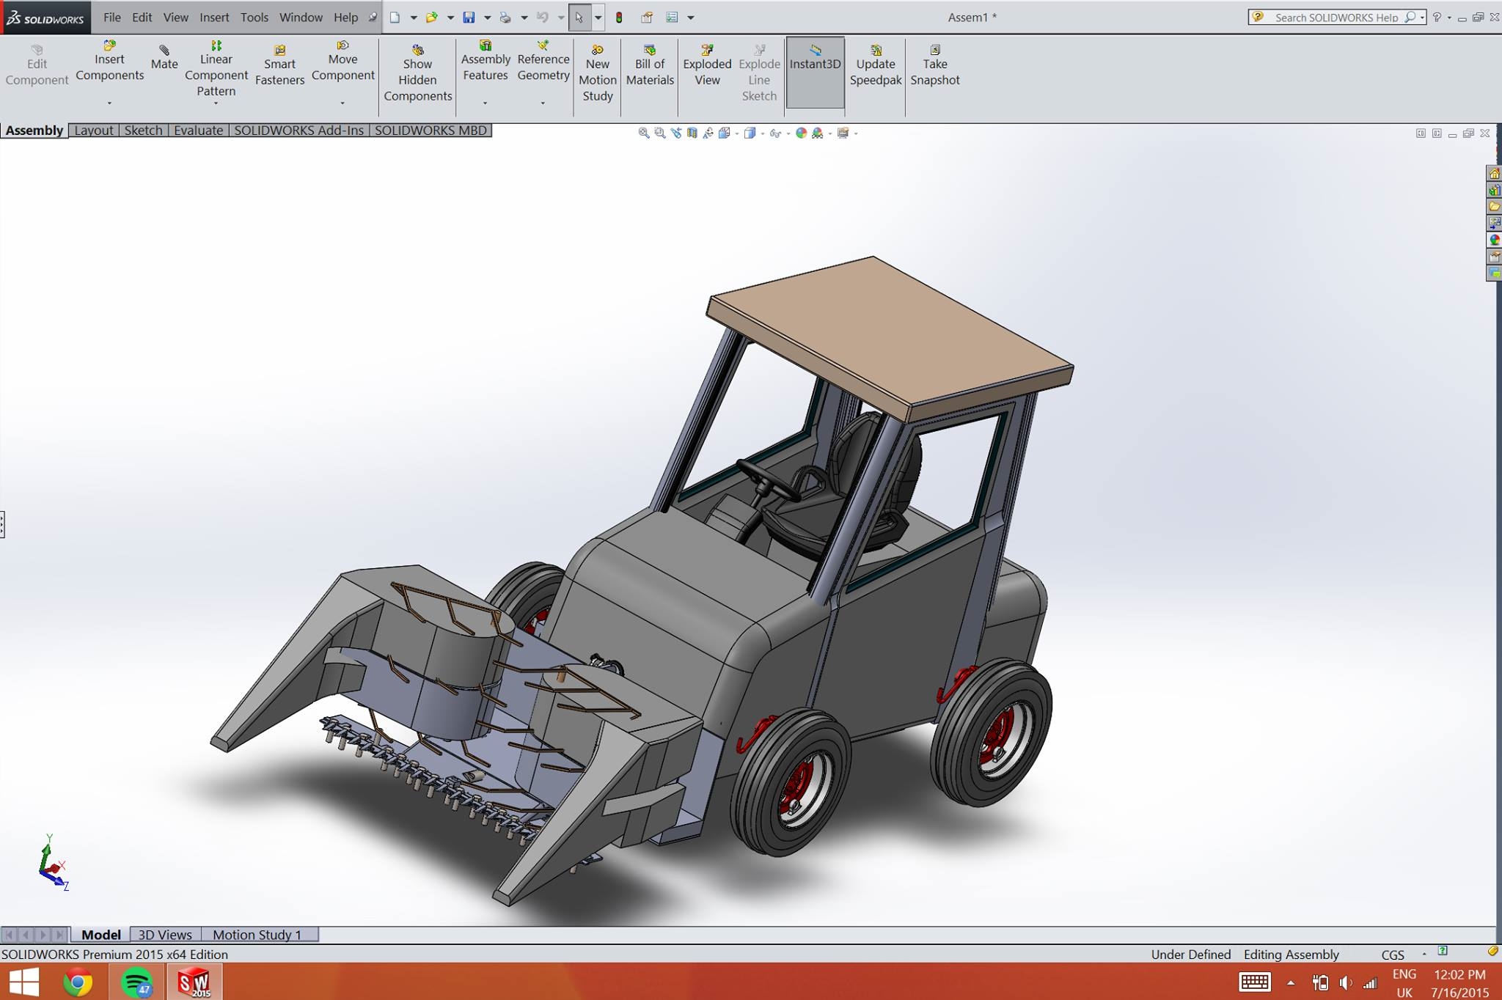
Task: Expand the Assembly Features dropdown arrow
Action: [x=485, y=103]
